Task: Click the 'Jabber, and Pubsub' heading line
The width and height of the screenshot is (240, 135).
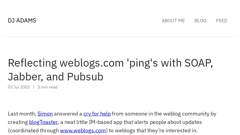Action: (55, 77)
